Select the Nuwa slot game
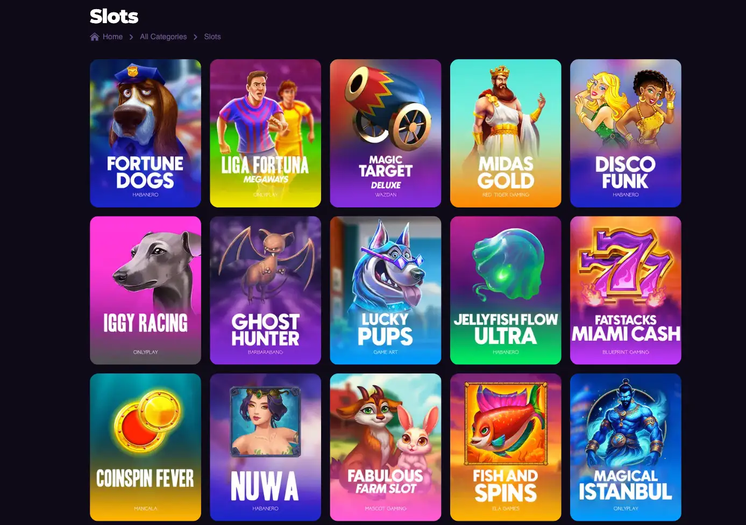Viewport: 746px width, 525px height. 265,447
